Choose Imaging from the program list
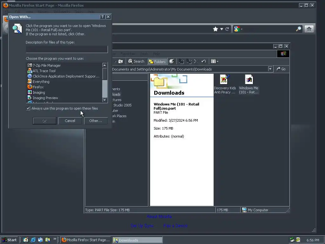Screen dimensions: 325x244 (x=36, y=92)
